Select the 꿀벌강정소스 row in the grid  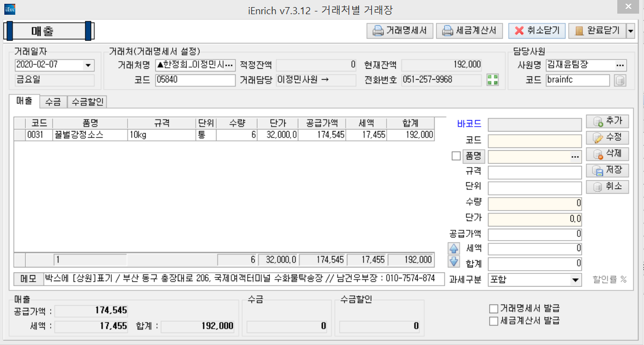click(x=224, y=135)
